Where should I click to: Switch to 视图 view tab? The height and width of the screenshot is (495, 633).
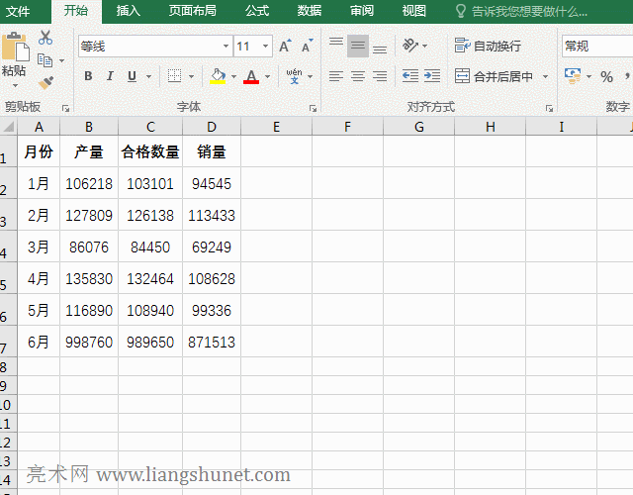414,11
